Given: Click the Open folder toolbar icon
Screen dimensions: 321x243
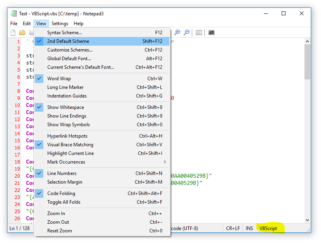Looking at the screenshot, I should [22, 33].
